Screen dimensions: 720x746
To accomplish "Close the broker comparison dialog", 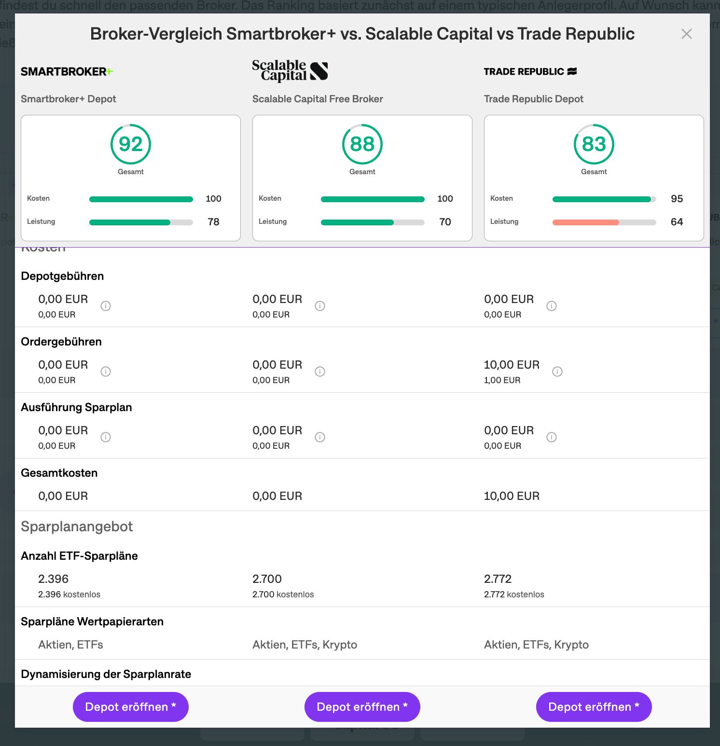I will click(686, 34).
